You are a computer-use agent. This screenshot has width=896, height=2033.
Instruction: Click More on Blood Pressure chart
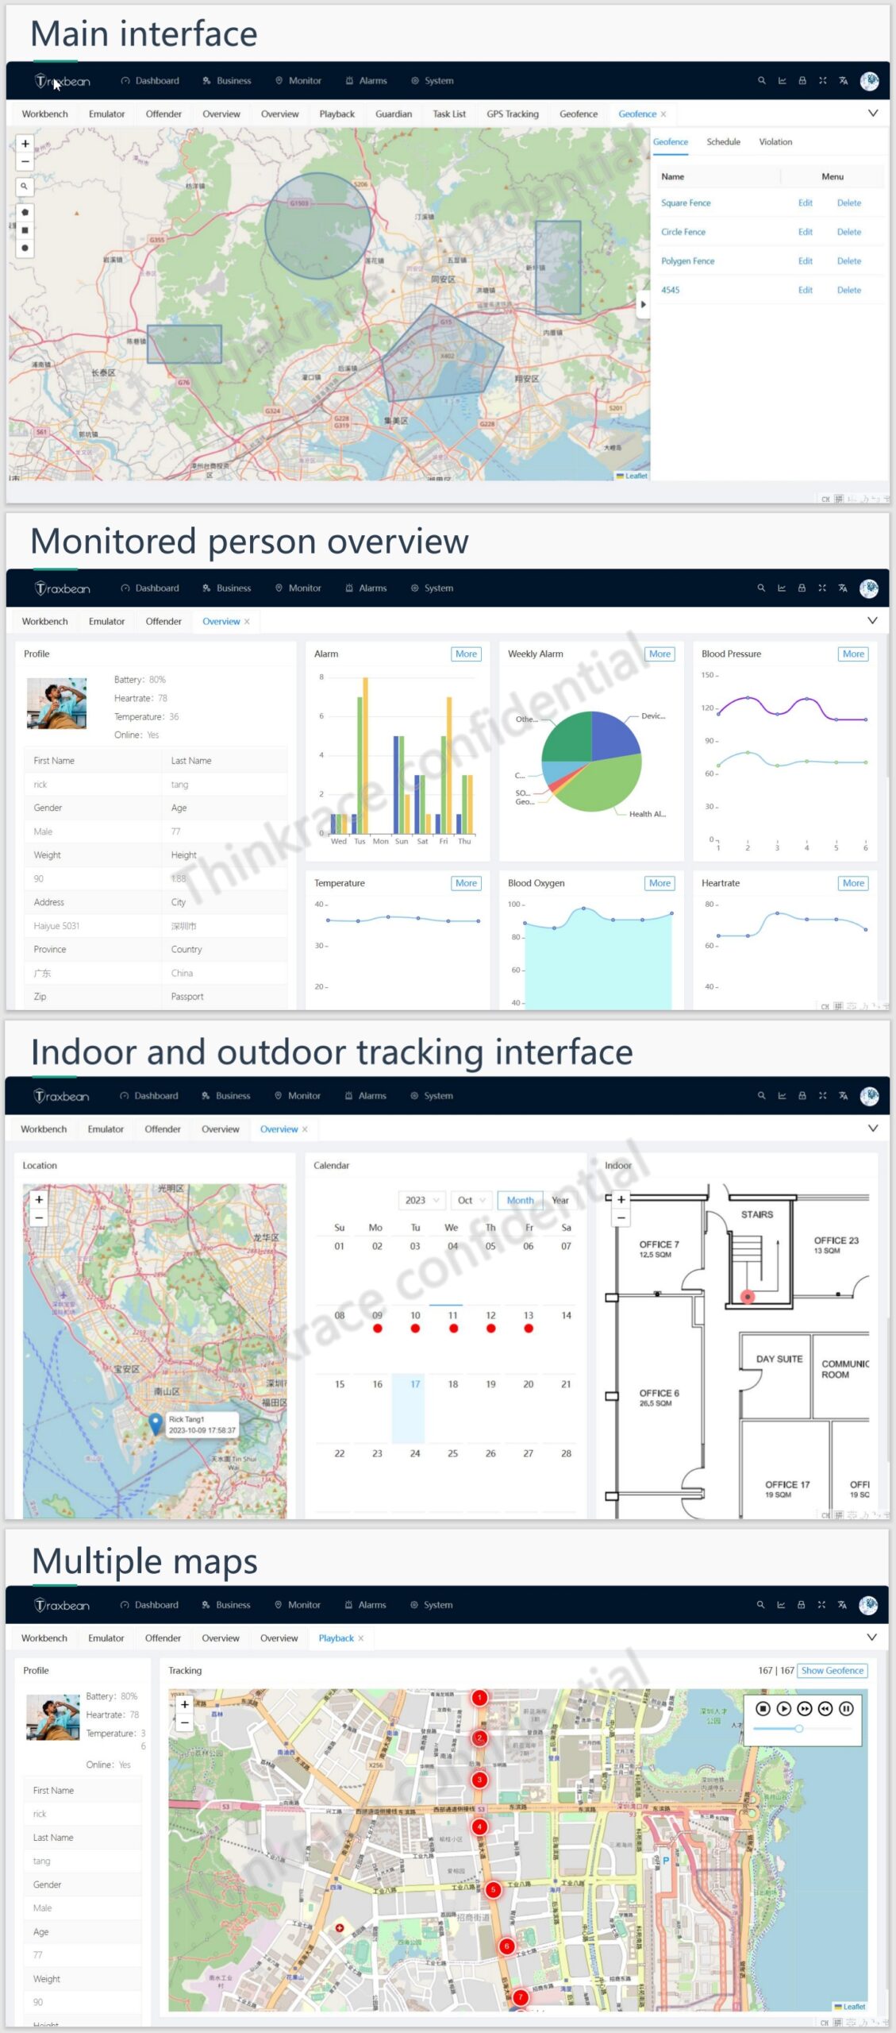pyautogui.click(x=853, y=654)
